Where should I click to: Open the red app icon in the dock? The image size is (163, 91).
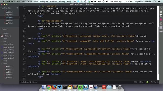(104, 87)
